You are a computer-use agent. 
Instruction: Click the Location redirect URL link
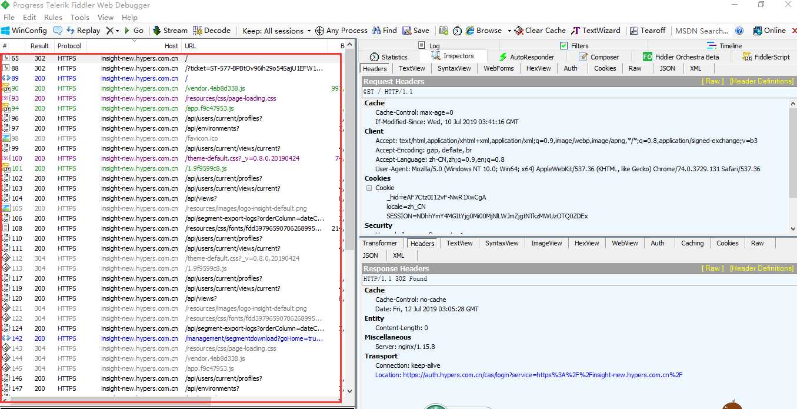(529, 375)
